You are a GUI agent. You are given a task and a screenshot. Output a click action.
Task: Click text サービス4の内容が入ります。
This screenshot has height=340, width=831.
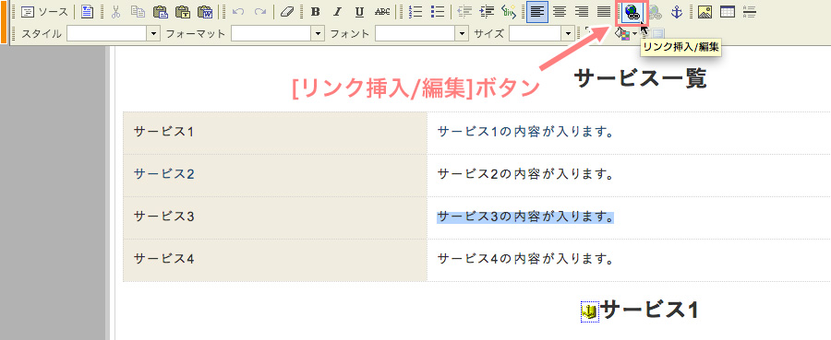(525, 259)
